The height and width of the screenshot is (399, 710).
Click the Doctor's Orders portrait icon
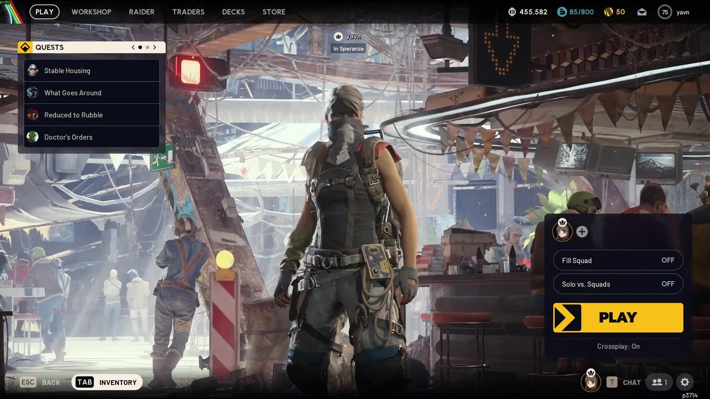click(x=33, y=137)
